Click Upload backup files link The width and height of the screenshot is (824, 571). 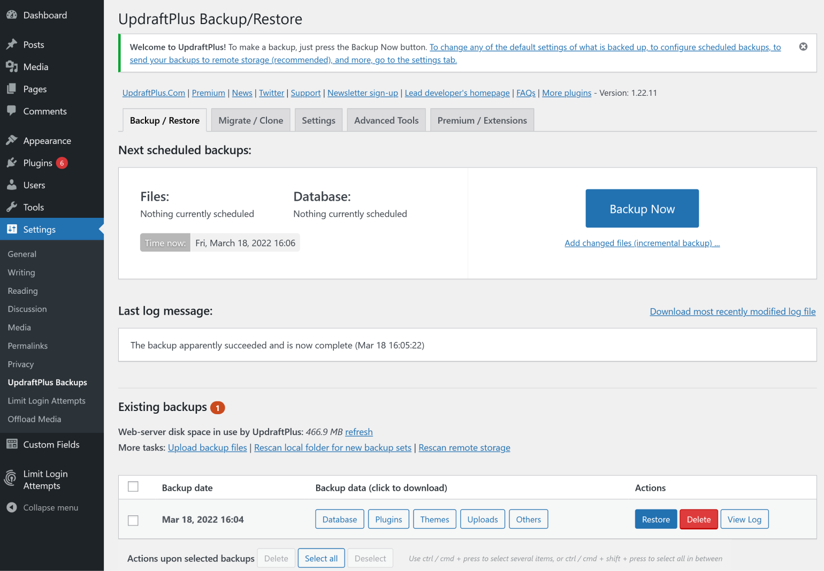coord(208,447)
